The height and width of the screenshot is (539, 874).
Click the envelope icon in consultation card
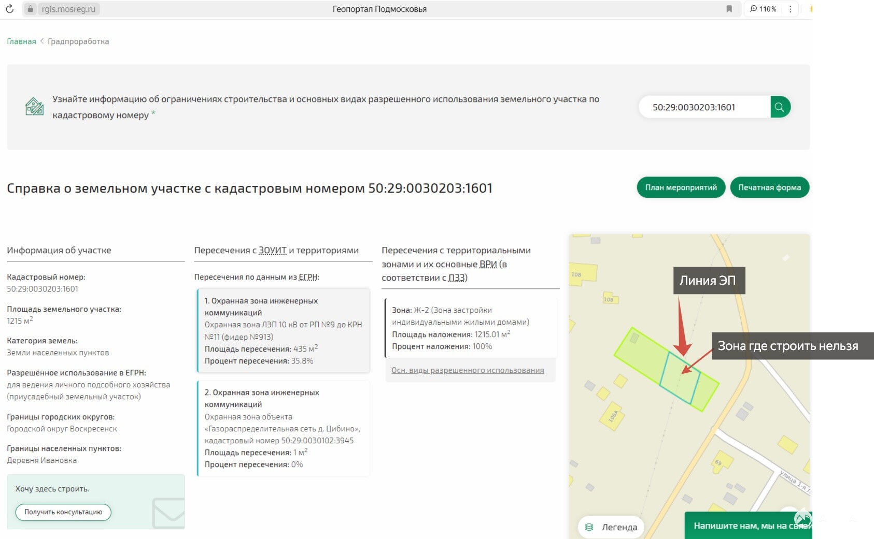(x=169, y=513)
